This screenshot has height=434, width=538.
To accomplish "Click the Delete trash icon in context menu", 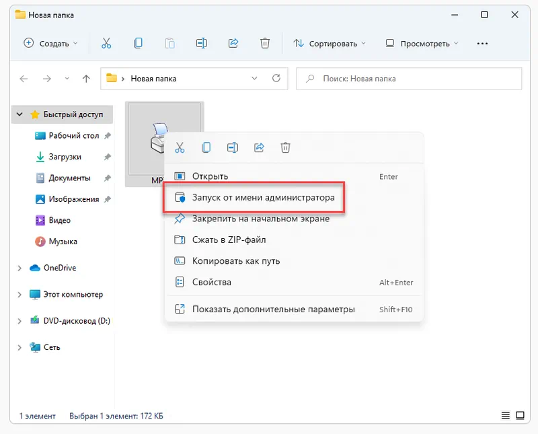I will pos(285,147).
